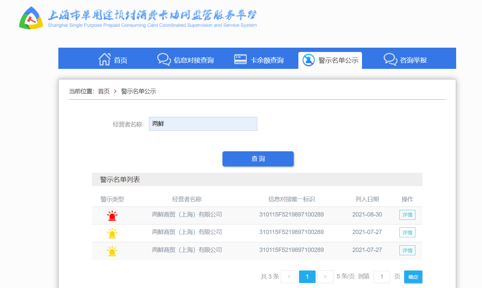Click 警示名单公示 in the breadcrumb
This screenshot has width=482, height=288.
coord(139,91)
